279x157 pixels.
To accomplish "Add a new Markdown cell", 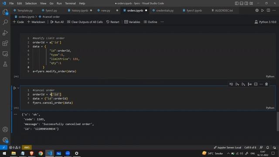I will click(x=36, y=22).
